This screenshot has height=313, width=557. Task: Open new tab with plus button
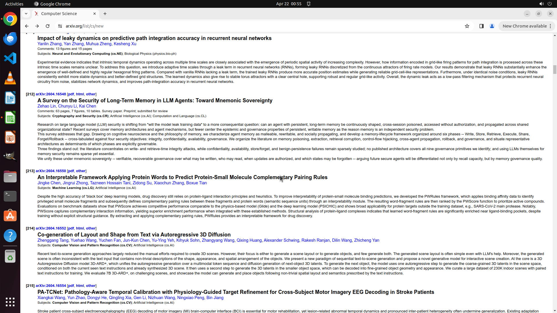coord(105,14)
